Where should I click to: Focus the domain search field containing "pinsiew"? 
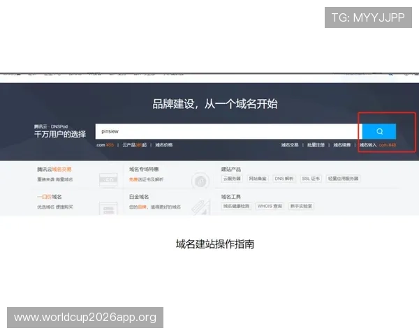229,131
